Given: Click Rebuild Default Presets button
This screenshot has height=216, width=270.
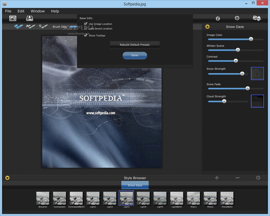Looking at the screenshot, I should [135, 45].
